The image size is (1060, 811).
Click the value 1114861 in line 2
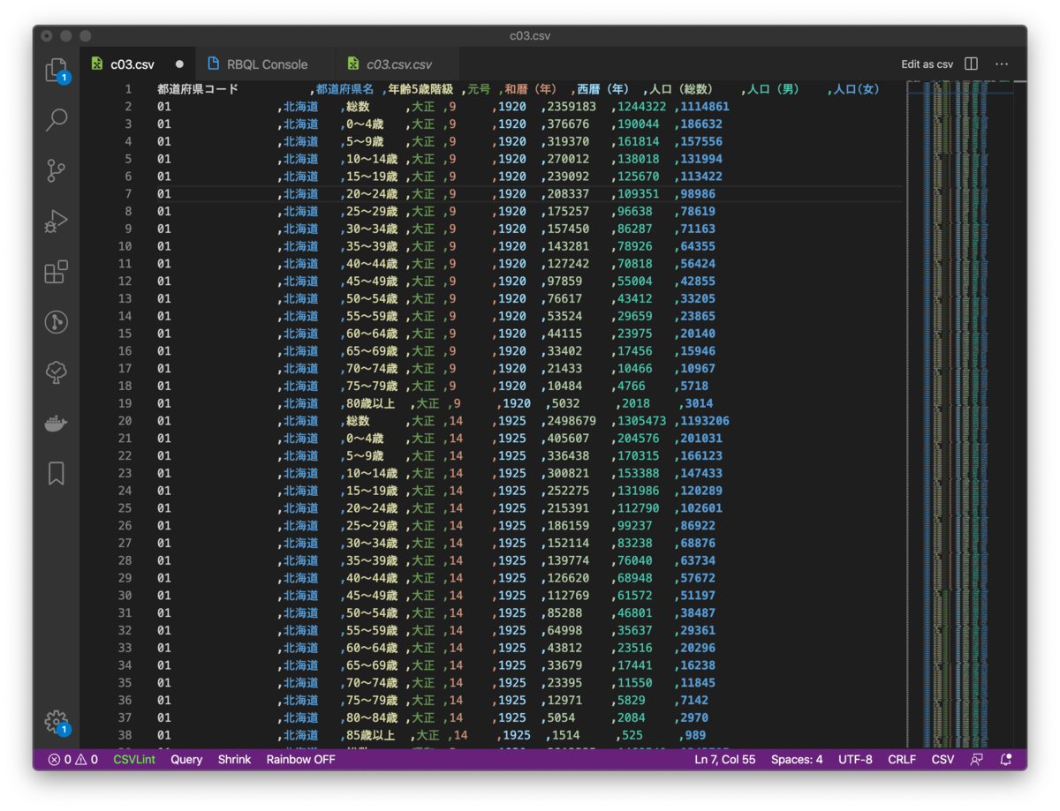[x=705, y=107]
